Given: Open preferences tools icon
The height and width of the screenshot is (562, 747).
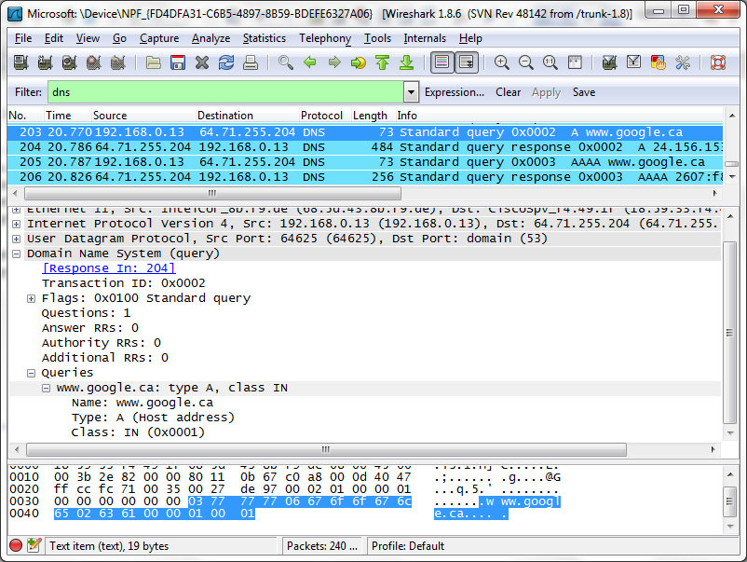Looking at the screenshot, I should point(682,62).
